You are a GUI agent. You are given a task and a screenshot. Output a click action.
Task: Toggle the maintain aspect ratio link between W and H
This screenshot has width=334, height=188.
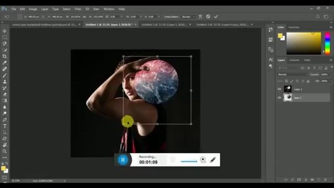pos(85,17)
